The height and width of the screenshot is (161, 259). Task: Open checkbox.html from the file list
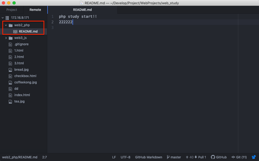click(25, 76)
